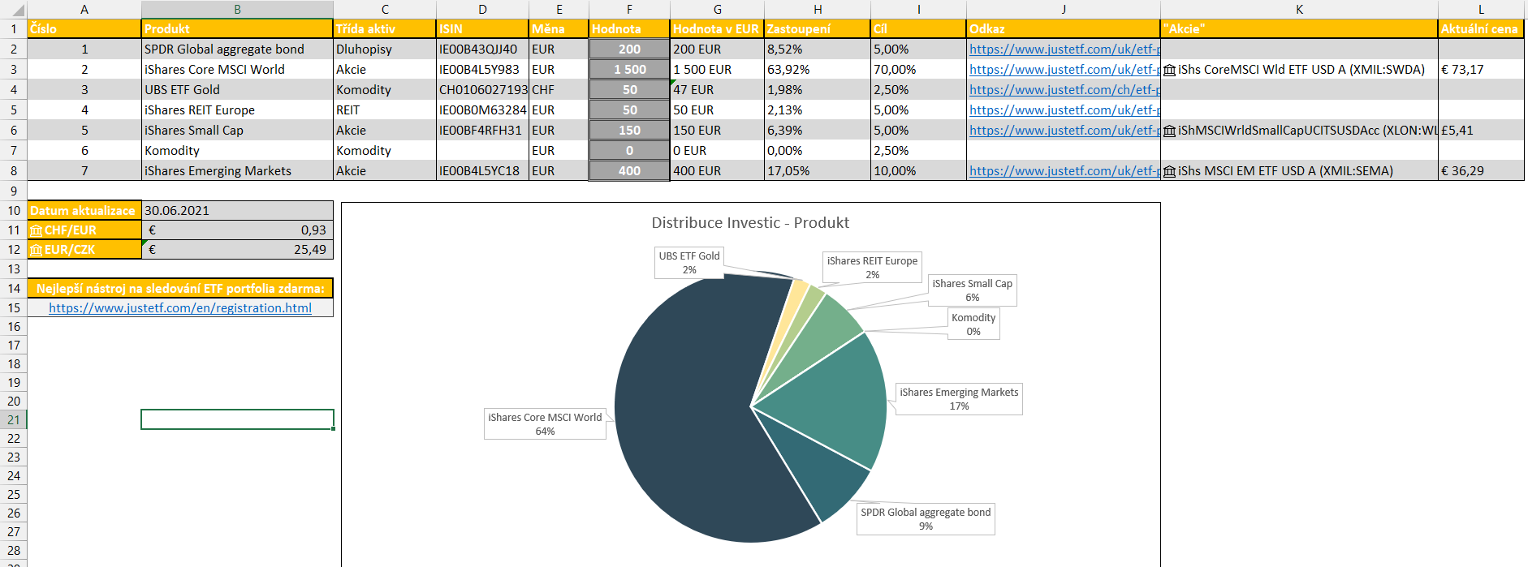Select the 63,92% Zastoupení cell

pyautogui.click(x=818, y=70)
